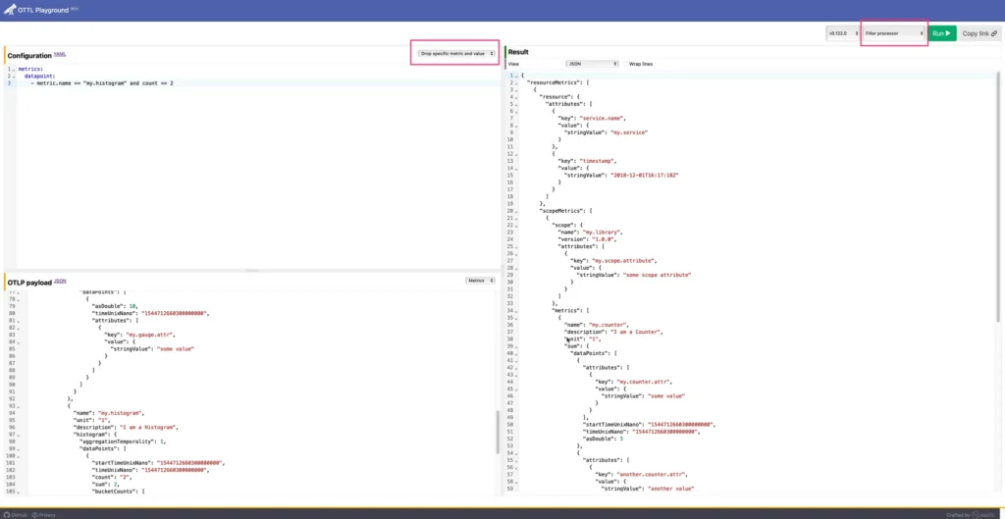Collapse line 97 histogram in OTLP payload
This screenshot has width=1005, height=519.
click(19, 435)
